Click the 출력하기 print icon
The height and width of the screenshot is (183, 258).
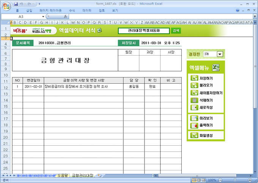pyautogui.click(x=194, y=126)
